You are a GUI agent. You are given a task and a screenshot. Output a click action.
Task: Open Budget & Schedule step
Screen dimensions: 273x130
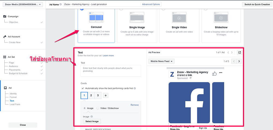coord(18,73)
